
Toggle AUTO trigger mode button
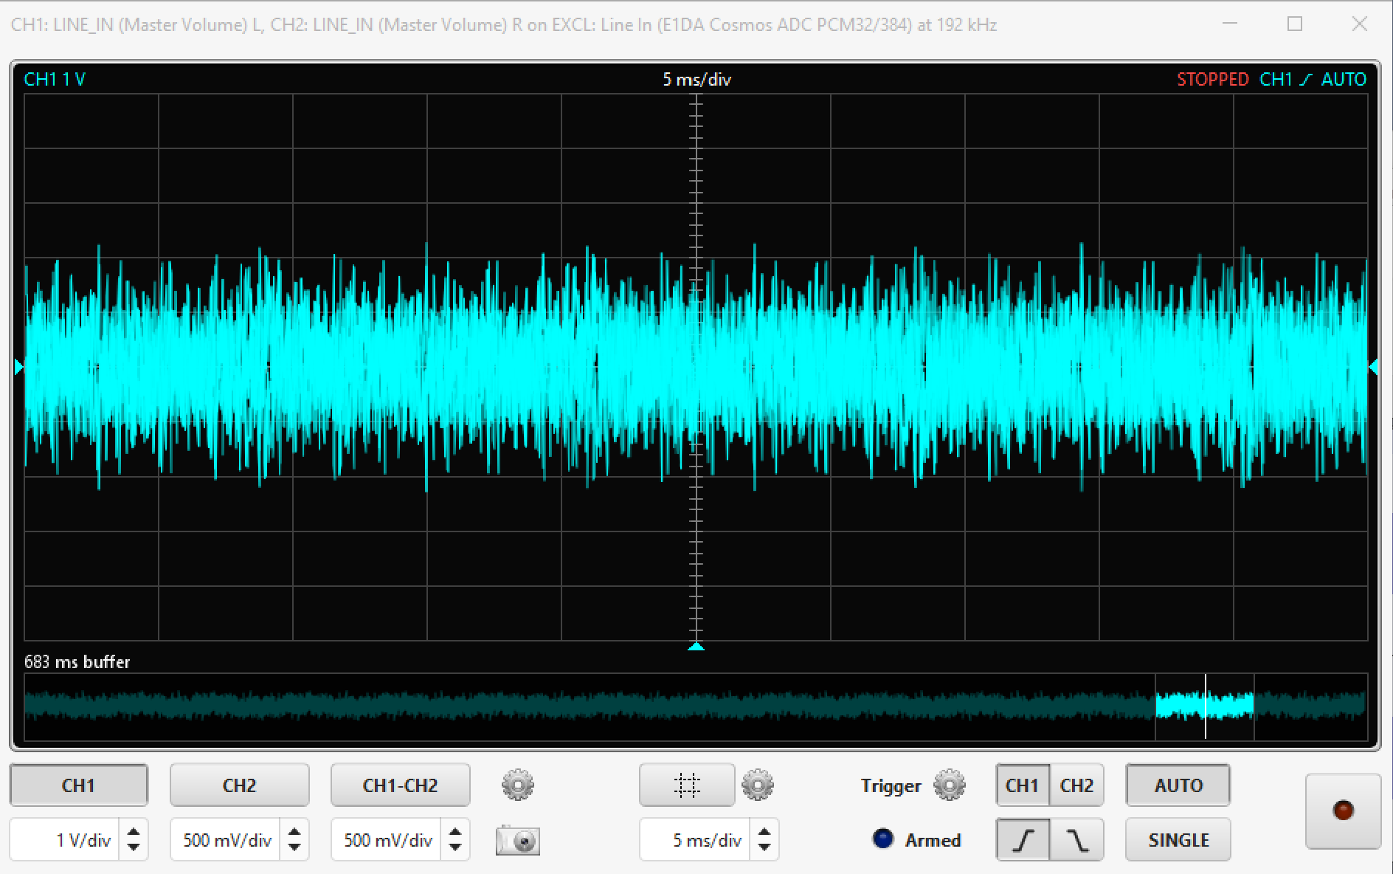[1178, 785]
